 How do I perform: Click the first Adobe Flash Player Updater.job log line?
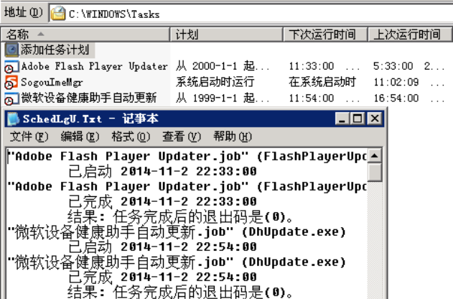[x=187, y=157]
